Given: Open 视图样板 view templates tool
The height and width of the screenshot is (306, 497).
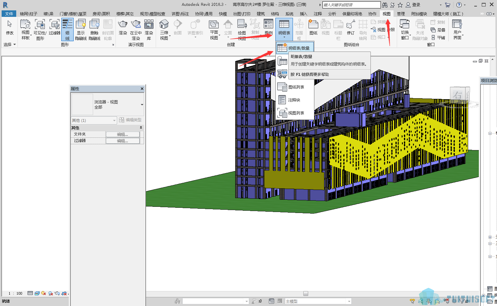Looking at the screenshot, I should click(x=26, y=29).
